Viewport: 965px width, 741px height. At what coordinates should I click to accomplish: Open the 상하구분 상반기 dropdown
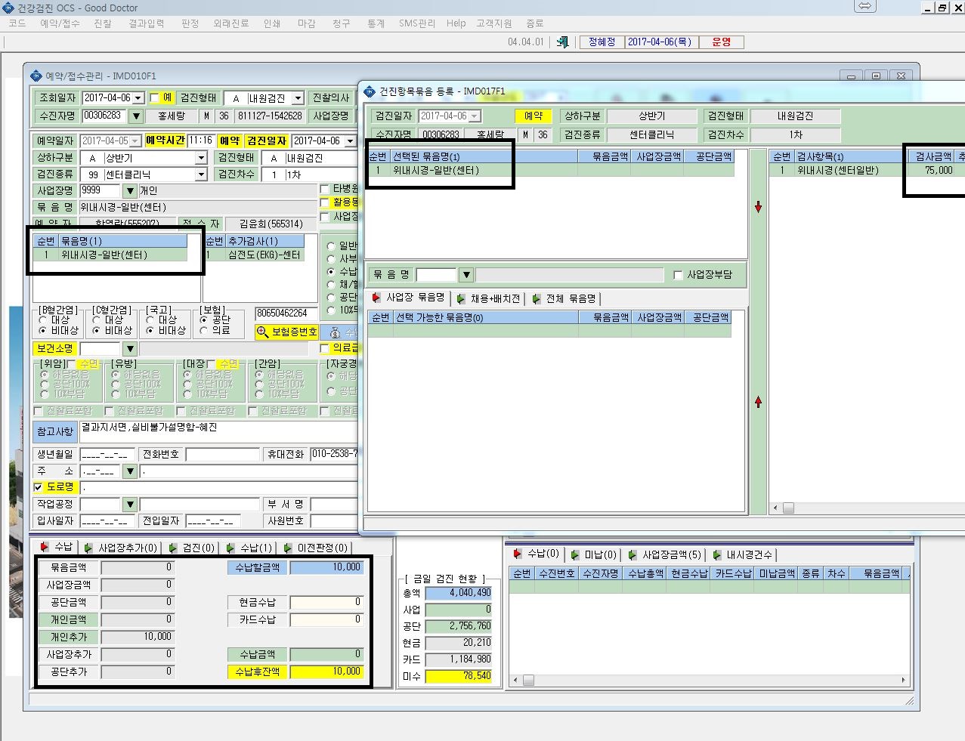coord(201,158)
